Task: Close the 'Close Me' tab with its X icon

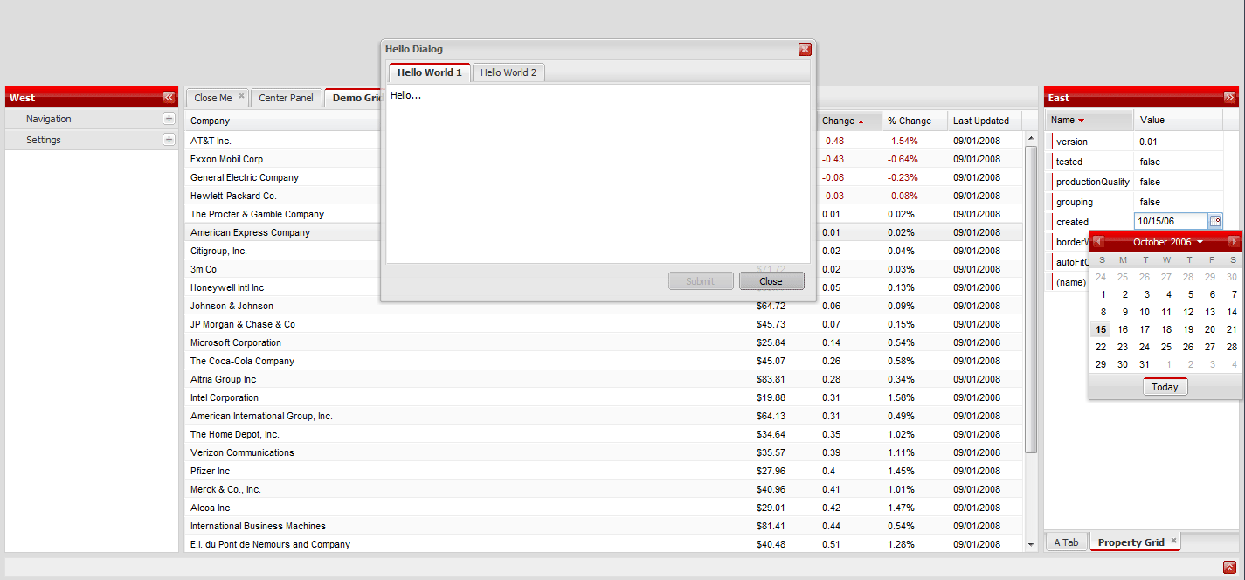Action: click(242, 97)
